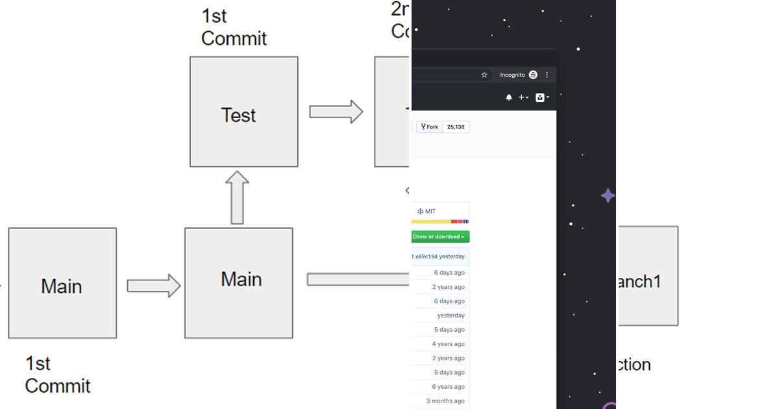Open the MIT license details link
The height and width of the screenshot is (409, 779).
point(430,210)
